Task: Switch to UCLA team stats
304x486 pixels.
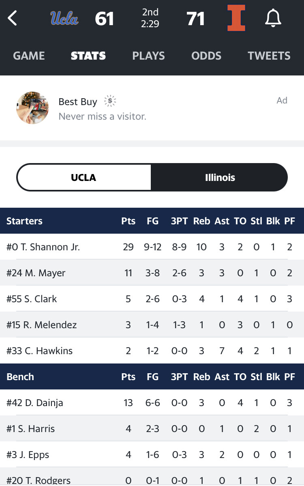Action: (x=83, y=177)
